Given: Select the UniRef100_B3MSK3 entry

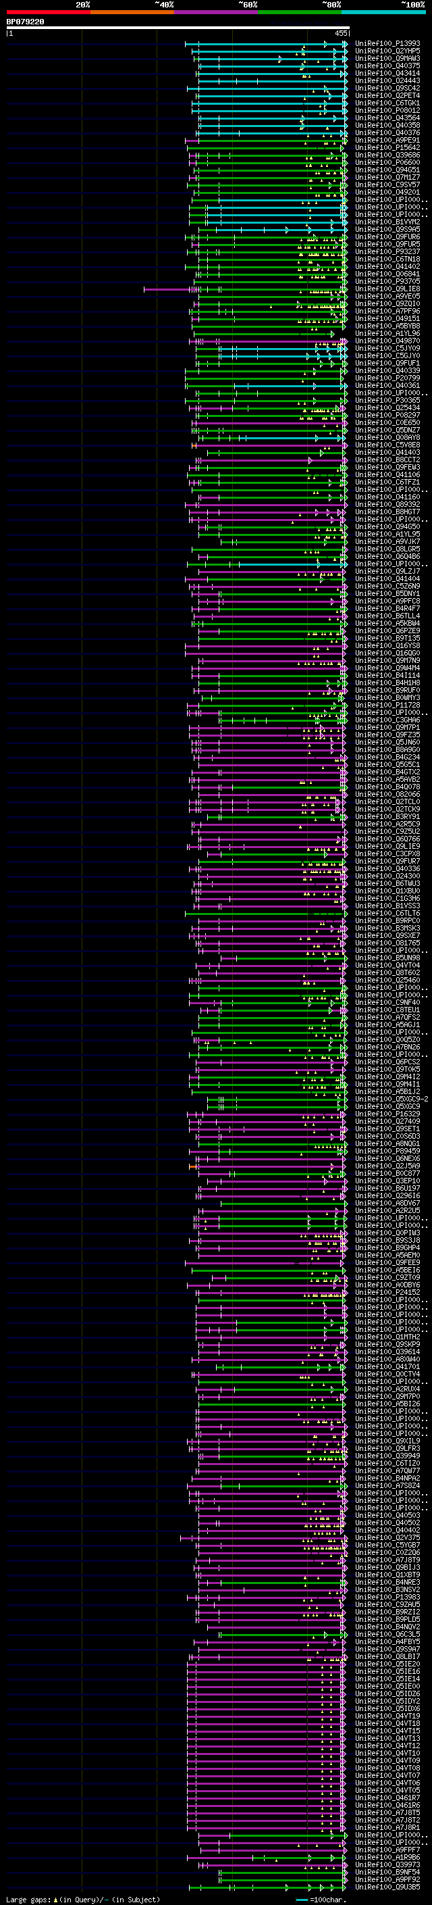Looking at the screenshot, I should [387, 928].
